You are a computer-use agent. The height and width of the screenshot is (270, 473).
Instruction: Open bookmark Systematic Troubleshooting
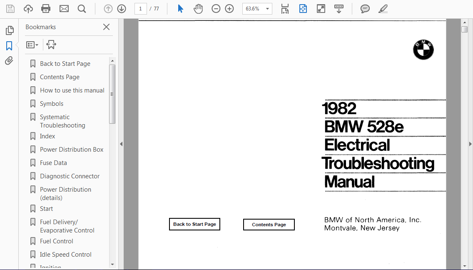coord(62,121)
